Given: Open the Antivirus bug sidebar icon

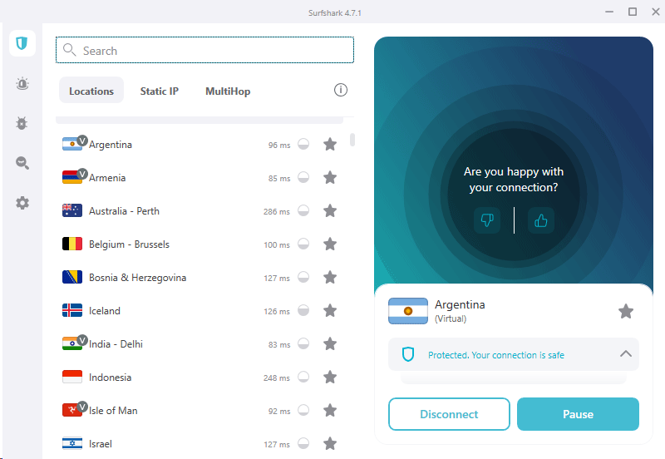Looking at the screenshot, I should coord(22,123).
